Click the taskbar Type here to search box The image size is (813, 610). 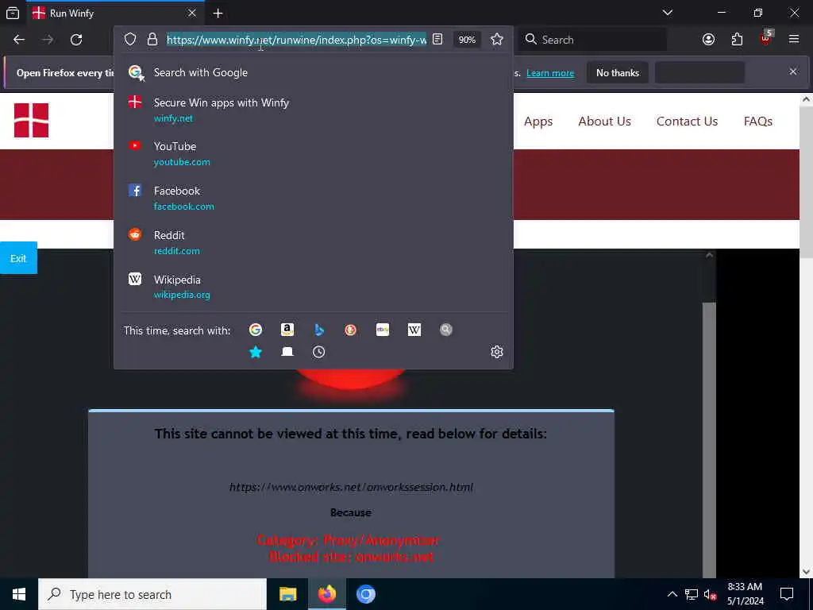[152, 594]
